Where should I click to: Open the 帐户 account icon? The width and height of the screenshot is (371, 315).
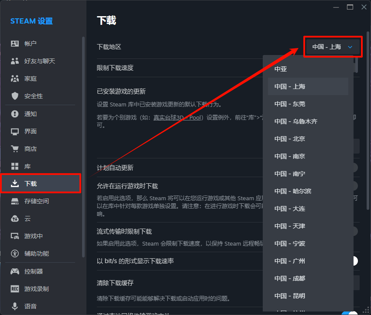click(x=15, y=44)
